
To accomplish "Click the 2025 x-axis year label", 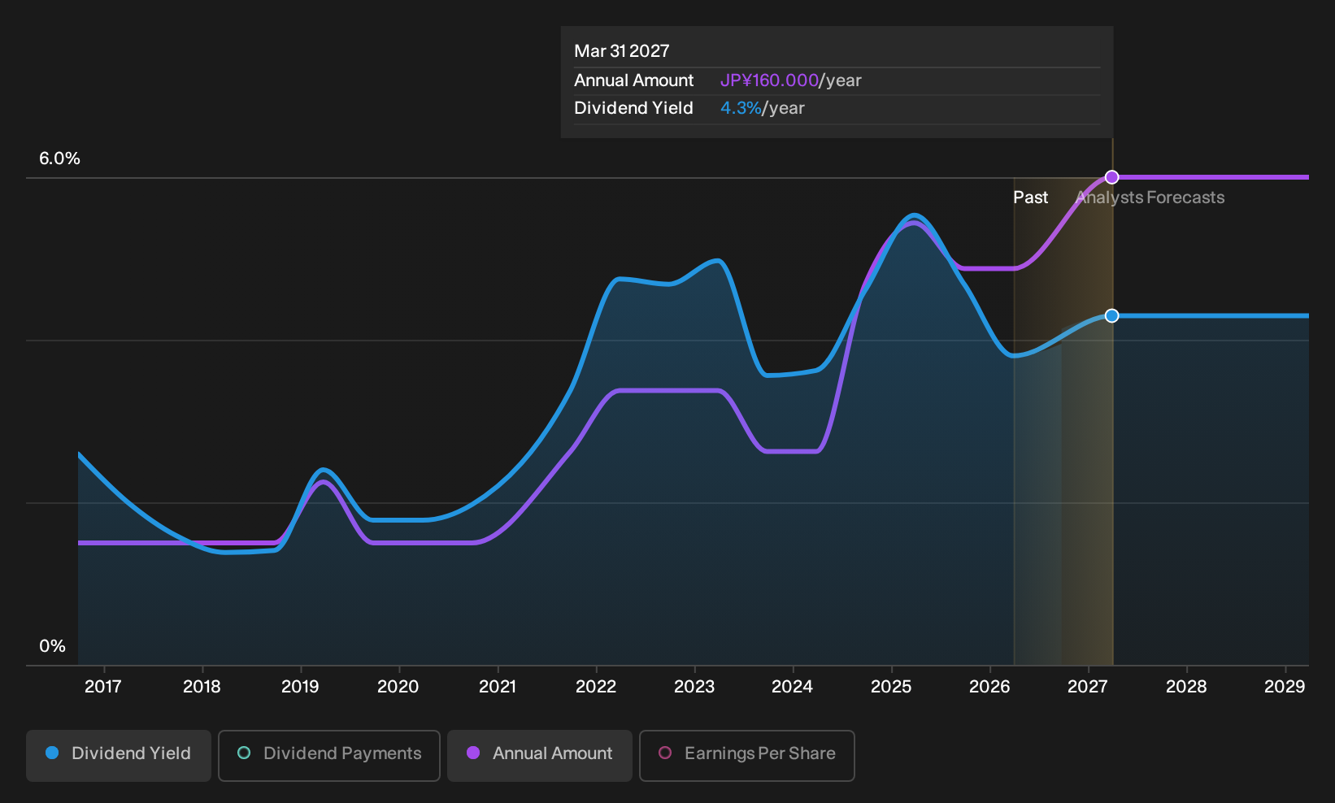I will click(891, 687).
